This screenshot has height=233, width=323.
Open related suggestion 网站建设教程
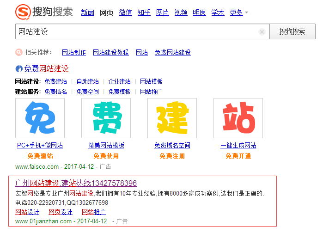click(x=111, y=53)
